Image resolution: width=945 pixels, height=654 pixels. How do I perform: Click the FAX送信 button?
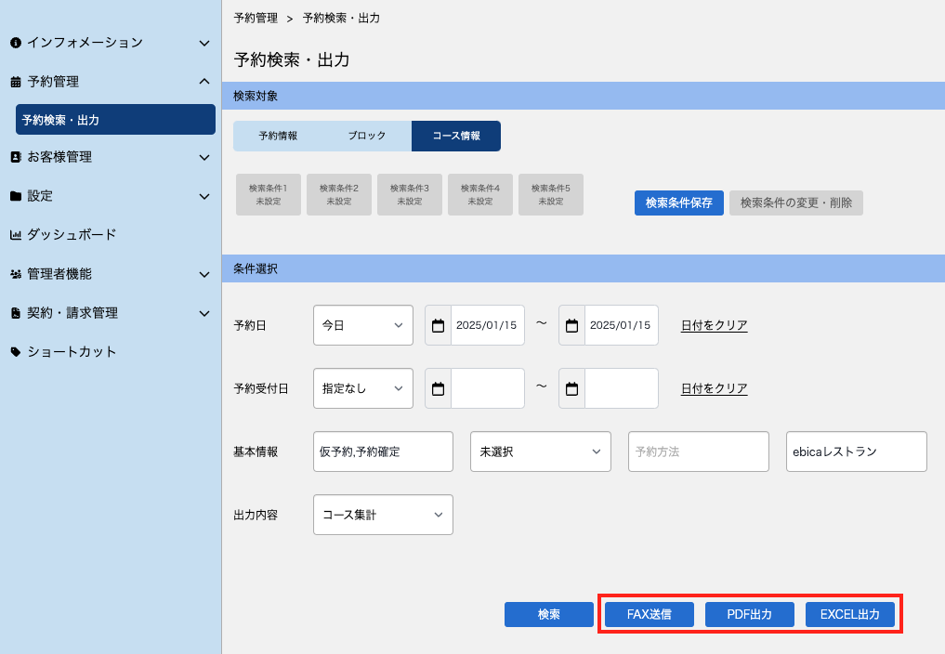point(650,615)
